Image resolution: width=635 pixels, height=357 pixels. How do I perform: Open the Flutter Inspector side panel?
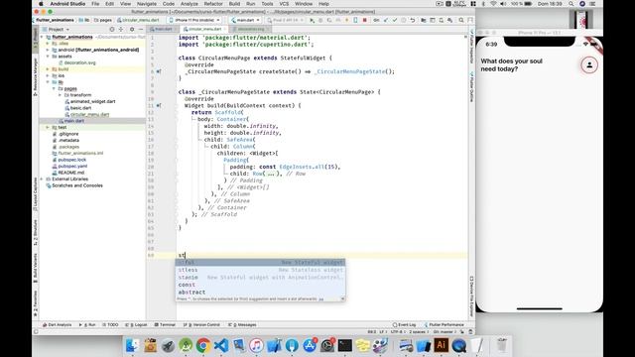point(472,47)
